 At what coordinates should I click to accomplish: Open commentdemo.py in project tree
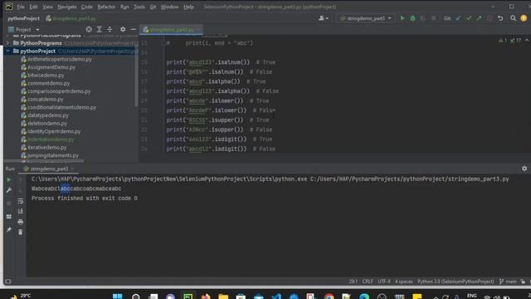[48, 83]
